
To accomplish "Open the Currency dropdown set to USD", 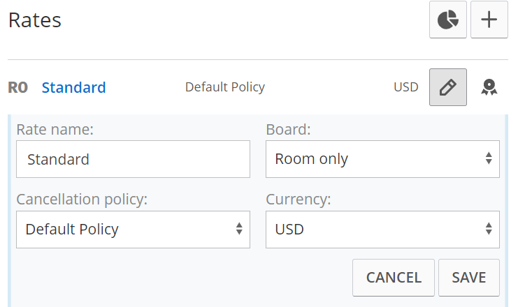I will pyautogui.click(x=382, y=230).
